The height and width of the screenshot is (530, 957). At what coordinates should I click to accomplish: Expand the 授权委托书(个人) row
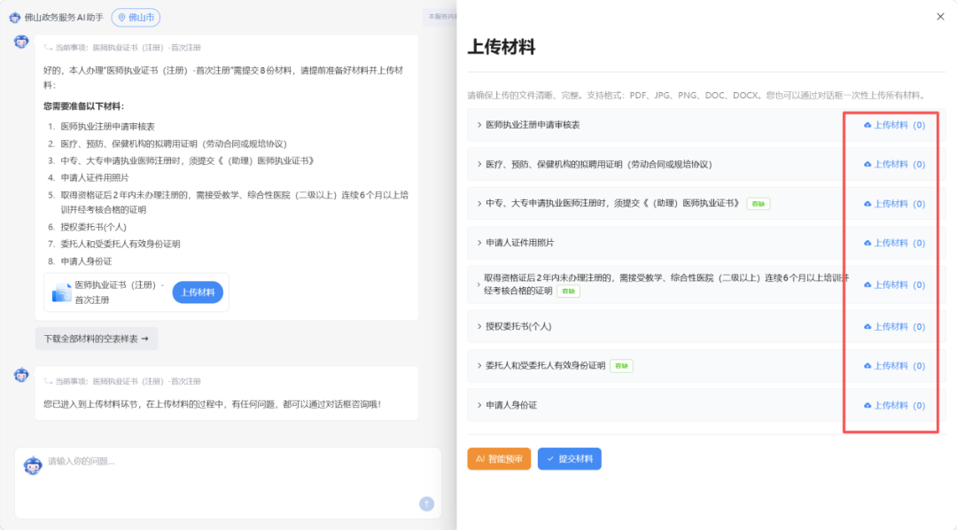(x=479, y=327)
